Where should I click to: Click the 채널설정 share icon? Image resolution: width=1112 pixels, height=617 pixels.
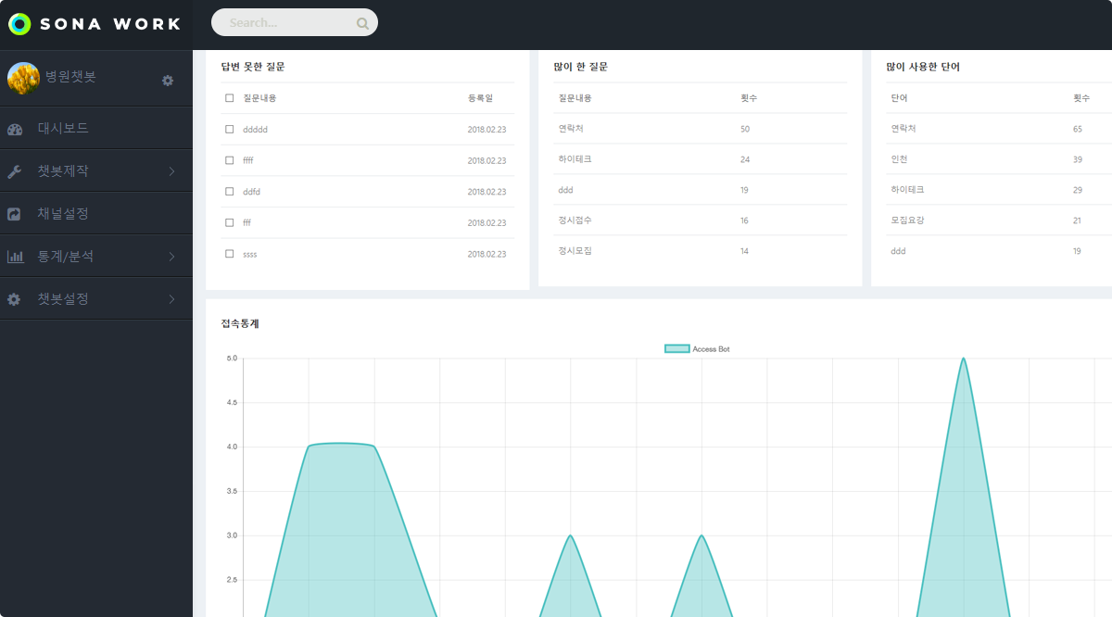point(15,214)
